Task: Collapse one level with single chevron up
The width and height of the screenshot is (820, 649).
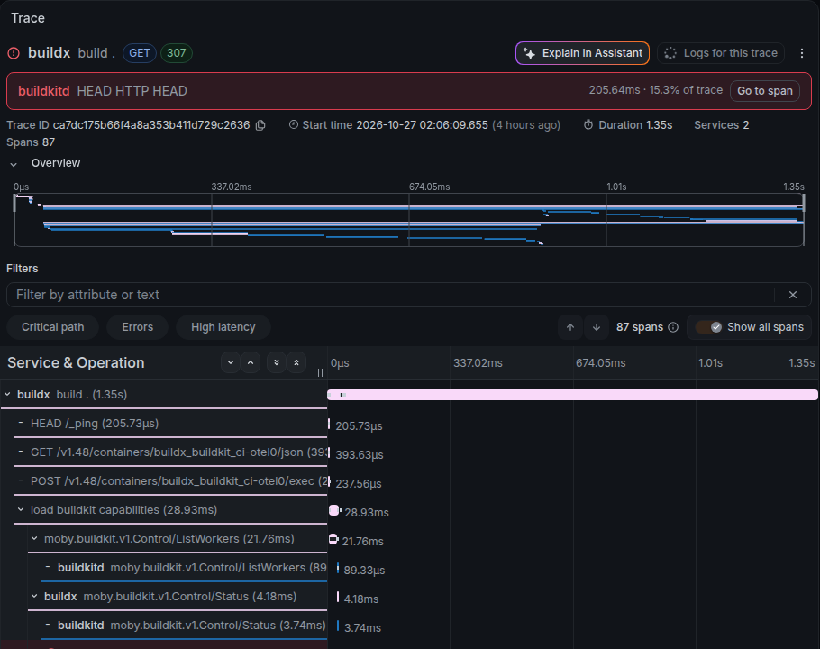Action: point(251,362)
